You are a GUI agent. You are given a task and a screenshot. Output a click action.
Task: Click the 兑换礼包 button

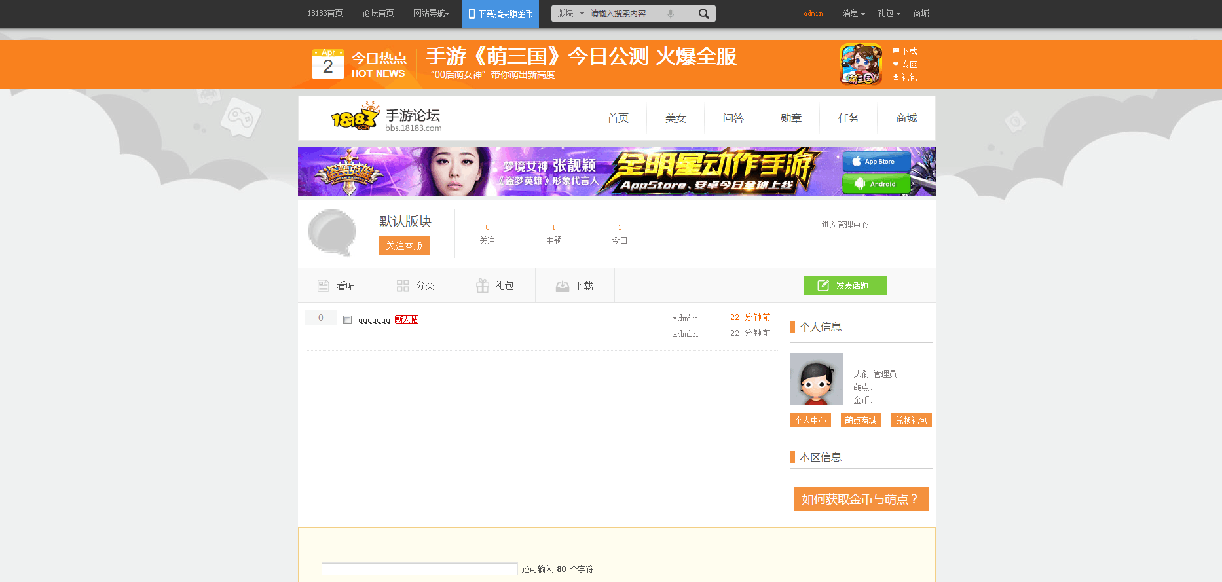(912, 420)
